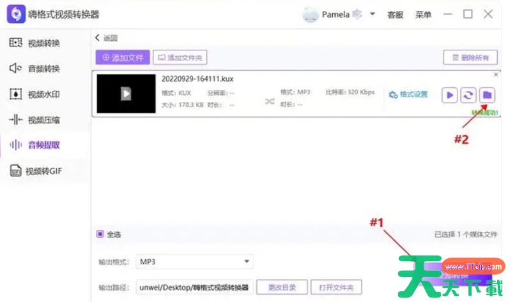Click the shuffle convert arrows icon
Viewport: 508px width, 302px height.
[270, 101]
